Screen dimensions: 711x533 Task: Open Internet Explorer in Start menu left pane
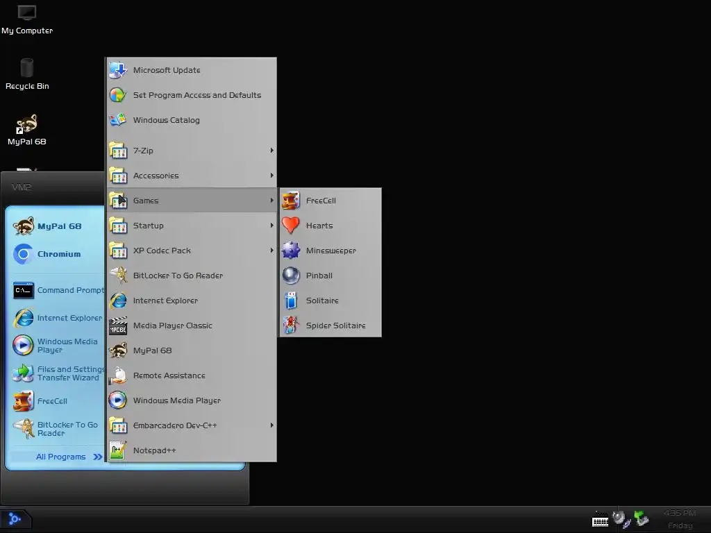pos(56,318)
